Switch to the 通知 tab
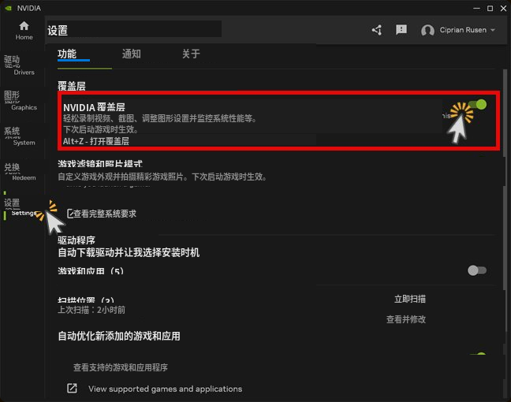The height and width of the screenshot is (402, 511). pos(132,54)
